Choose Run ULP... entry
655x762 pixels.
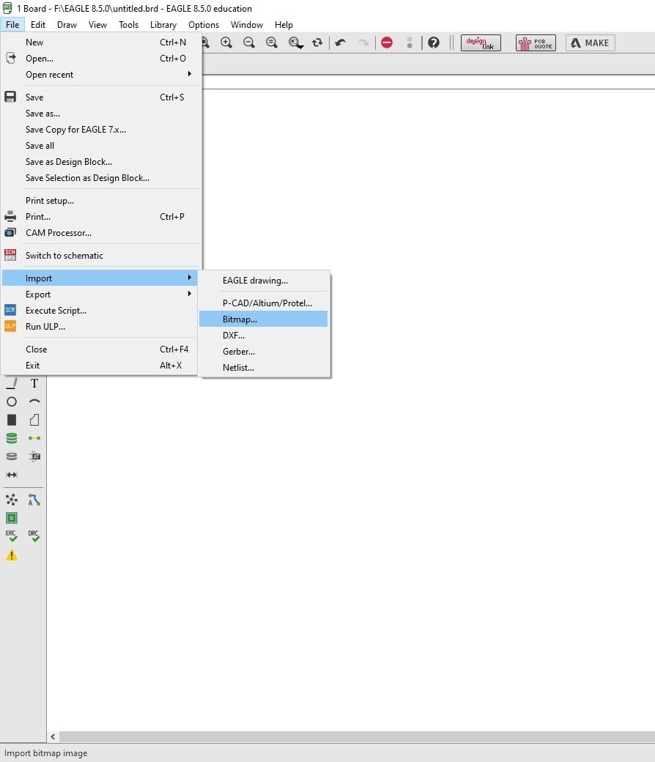tap(100, 327)
